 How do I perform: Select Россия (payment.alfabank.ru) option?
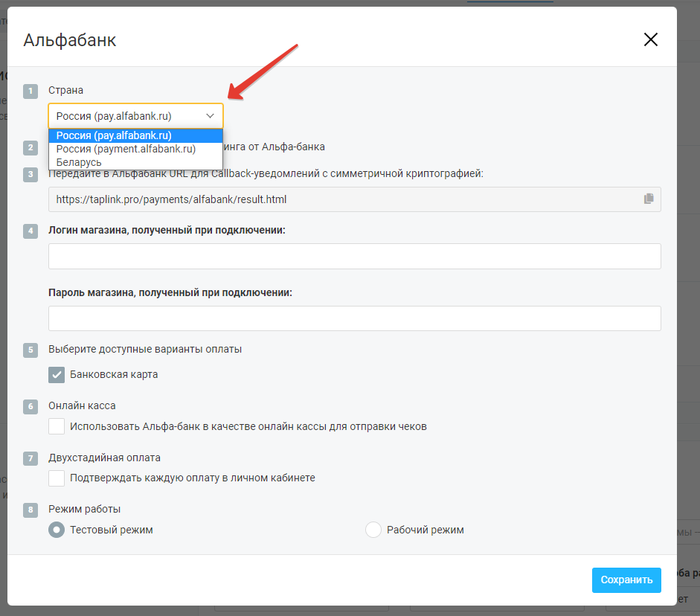pos(135,149)
